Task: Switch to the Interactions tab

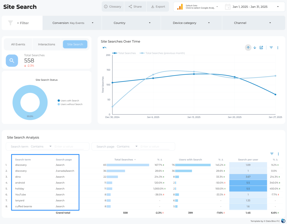Action: [47, 44]
